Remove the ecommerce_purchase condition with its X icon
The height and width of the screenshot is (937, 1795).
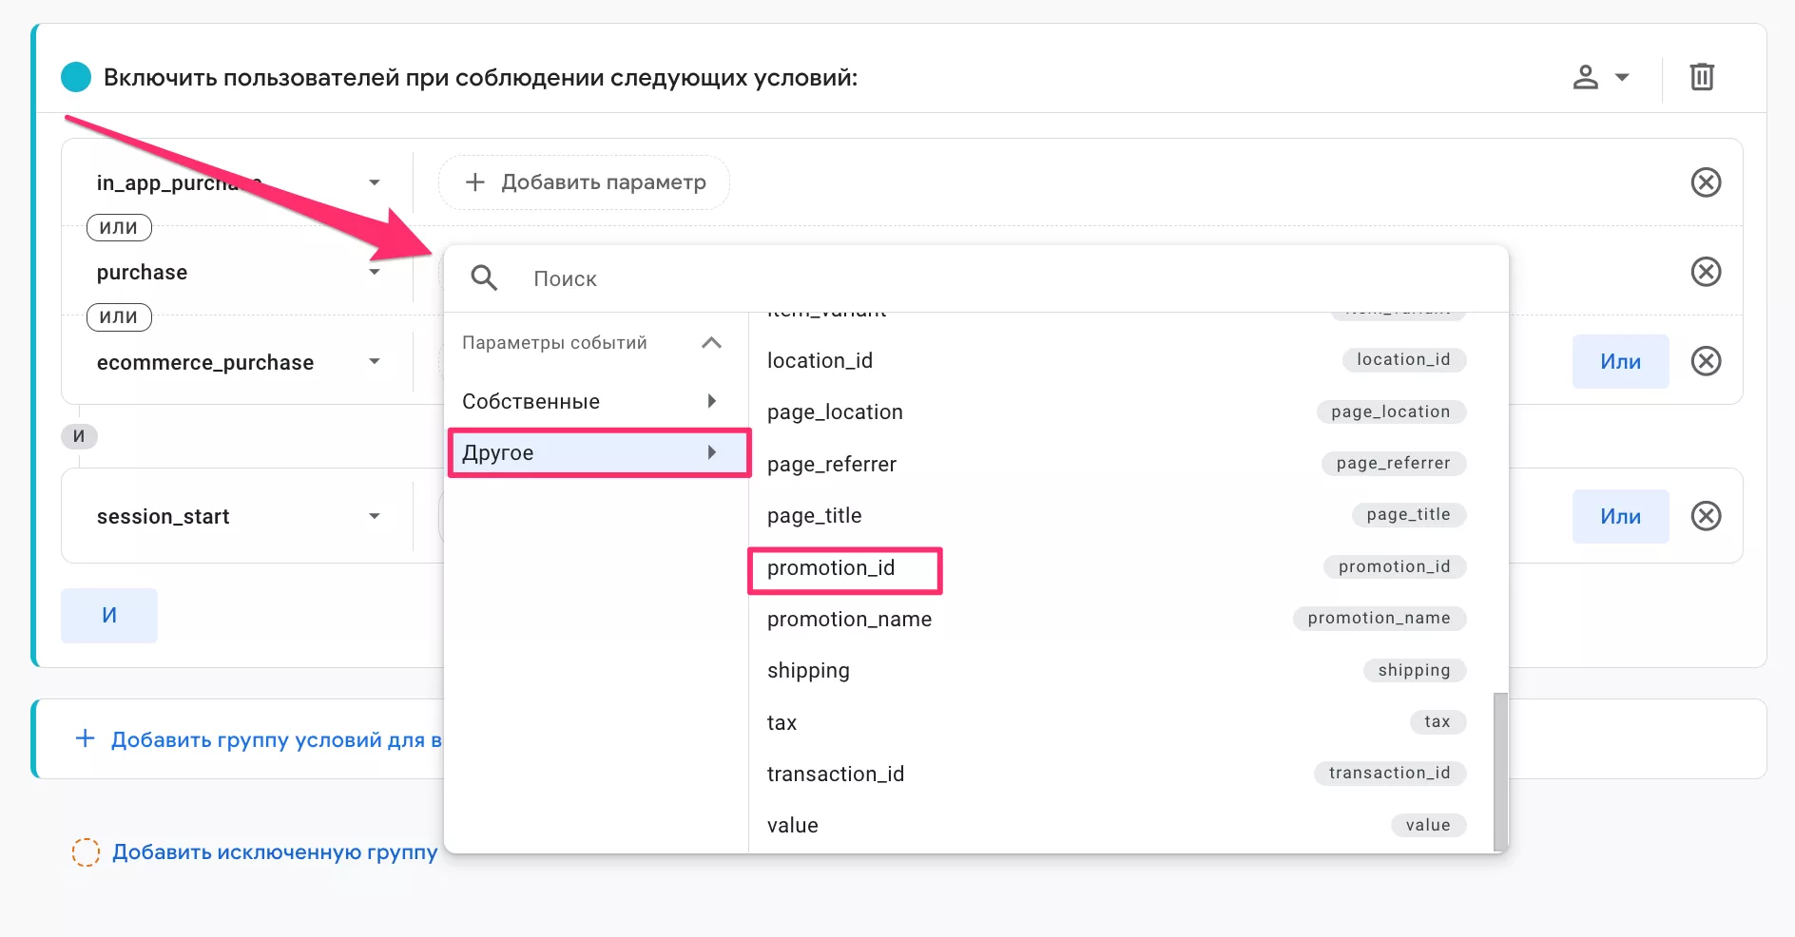[1707, 361]
